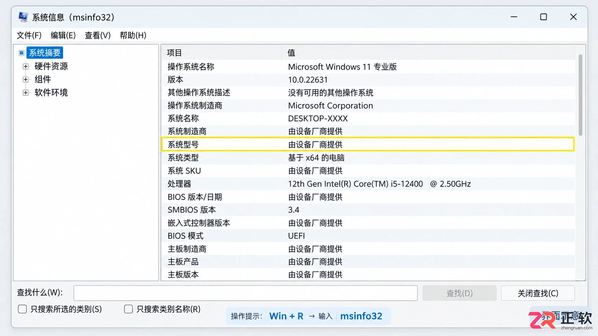Select the 软件环境 tree label
This screenshot has width=598, height=336.
tap(51, 93)
